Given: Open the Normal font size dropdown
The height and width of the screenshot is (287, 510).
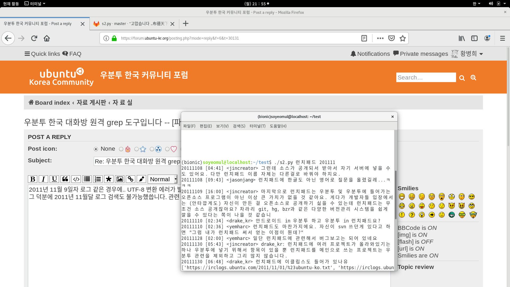Looking at the screenshot, I should (162, 179).
